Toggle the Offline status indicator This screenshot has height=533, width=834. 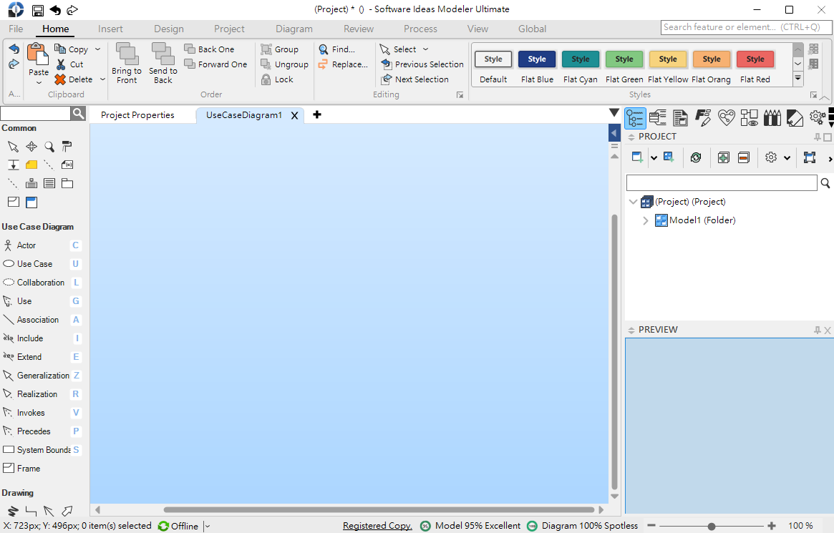point(178,526)
